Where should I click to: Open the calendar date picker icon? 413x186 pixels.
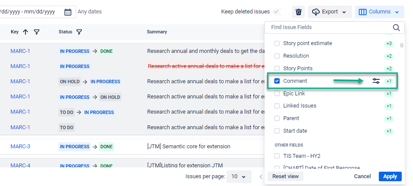[68, 12]
